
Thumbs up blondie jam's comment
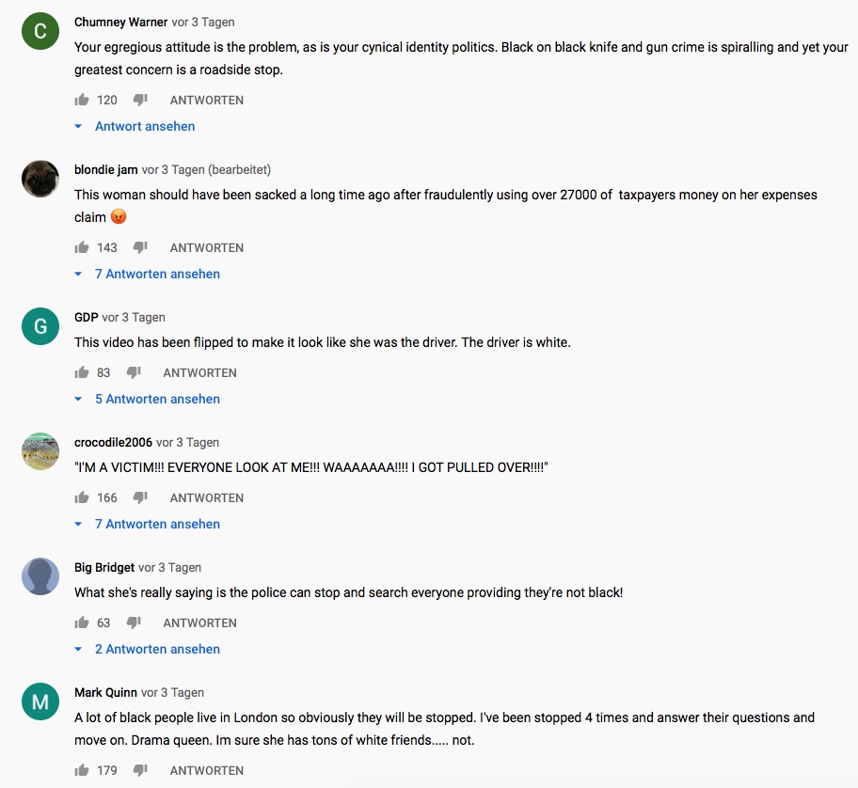(82, 247)
